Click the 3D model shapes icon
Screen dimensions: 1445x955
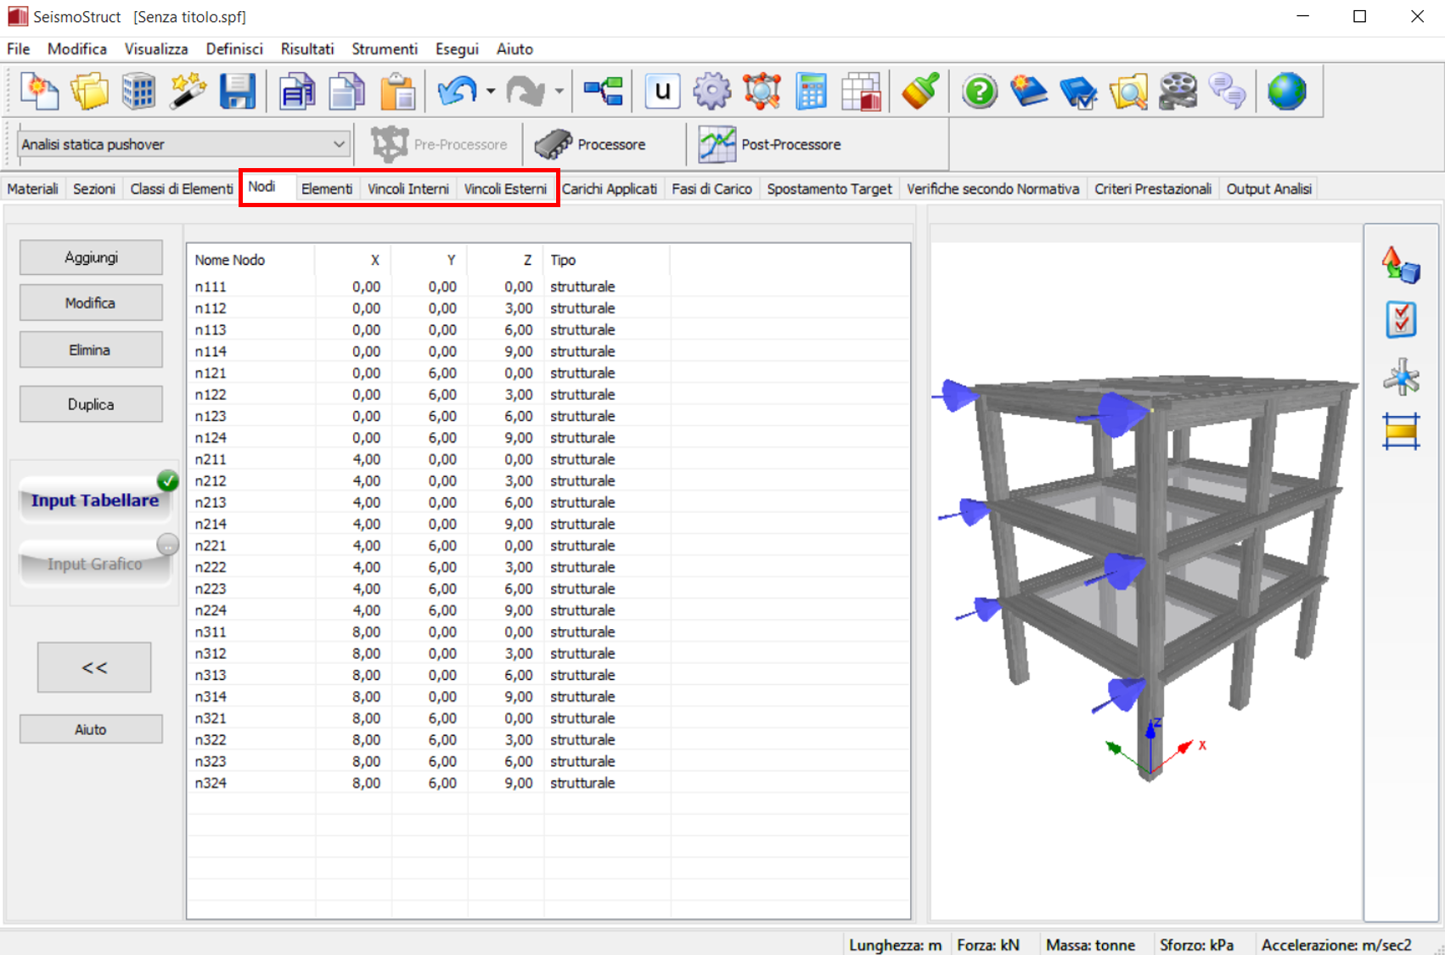[1400, 265]
